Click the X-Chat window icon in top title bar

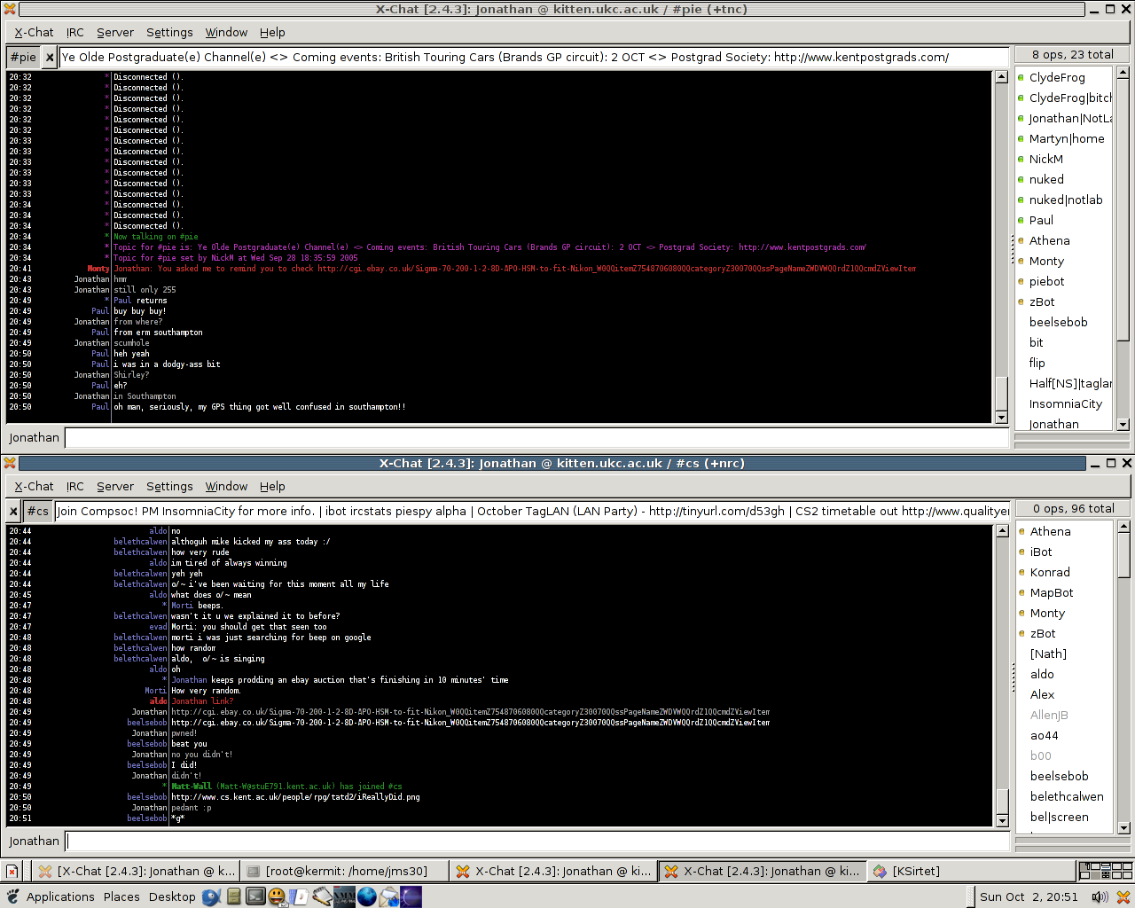(10, 9)
